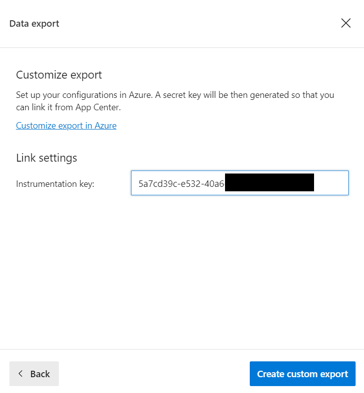This screenshot has height=393, width=364.
Task: Close the Data export dialog
Action: [x=346, y=23]
